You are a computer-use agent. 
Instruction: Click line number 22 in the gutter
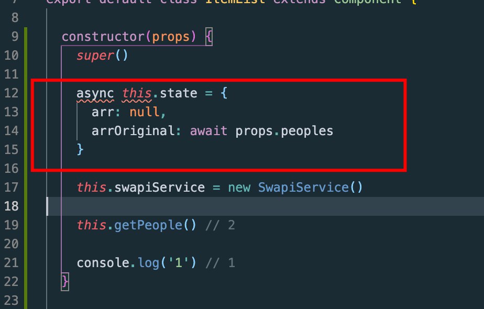10,282
